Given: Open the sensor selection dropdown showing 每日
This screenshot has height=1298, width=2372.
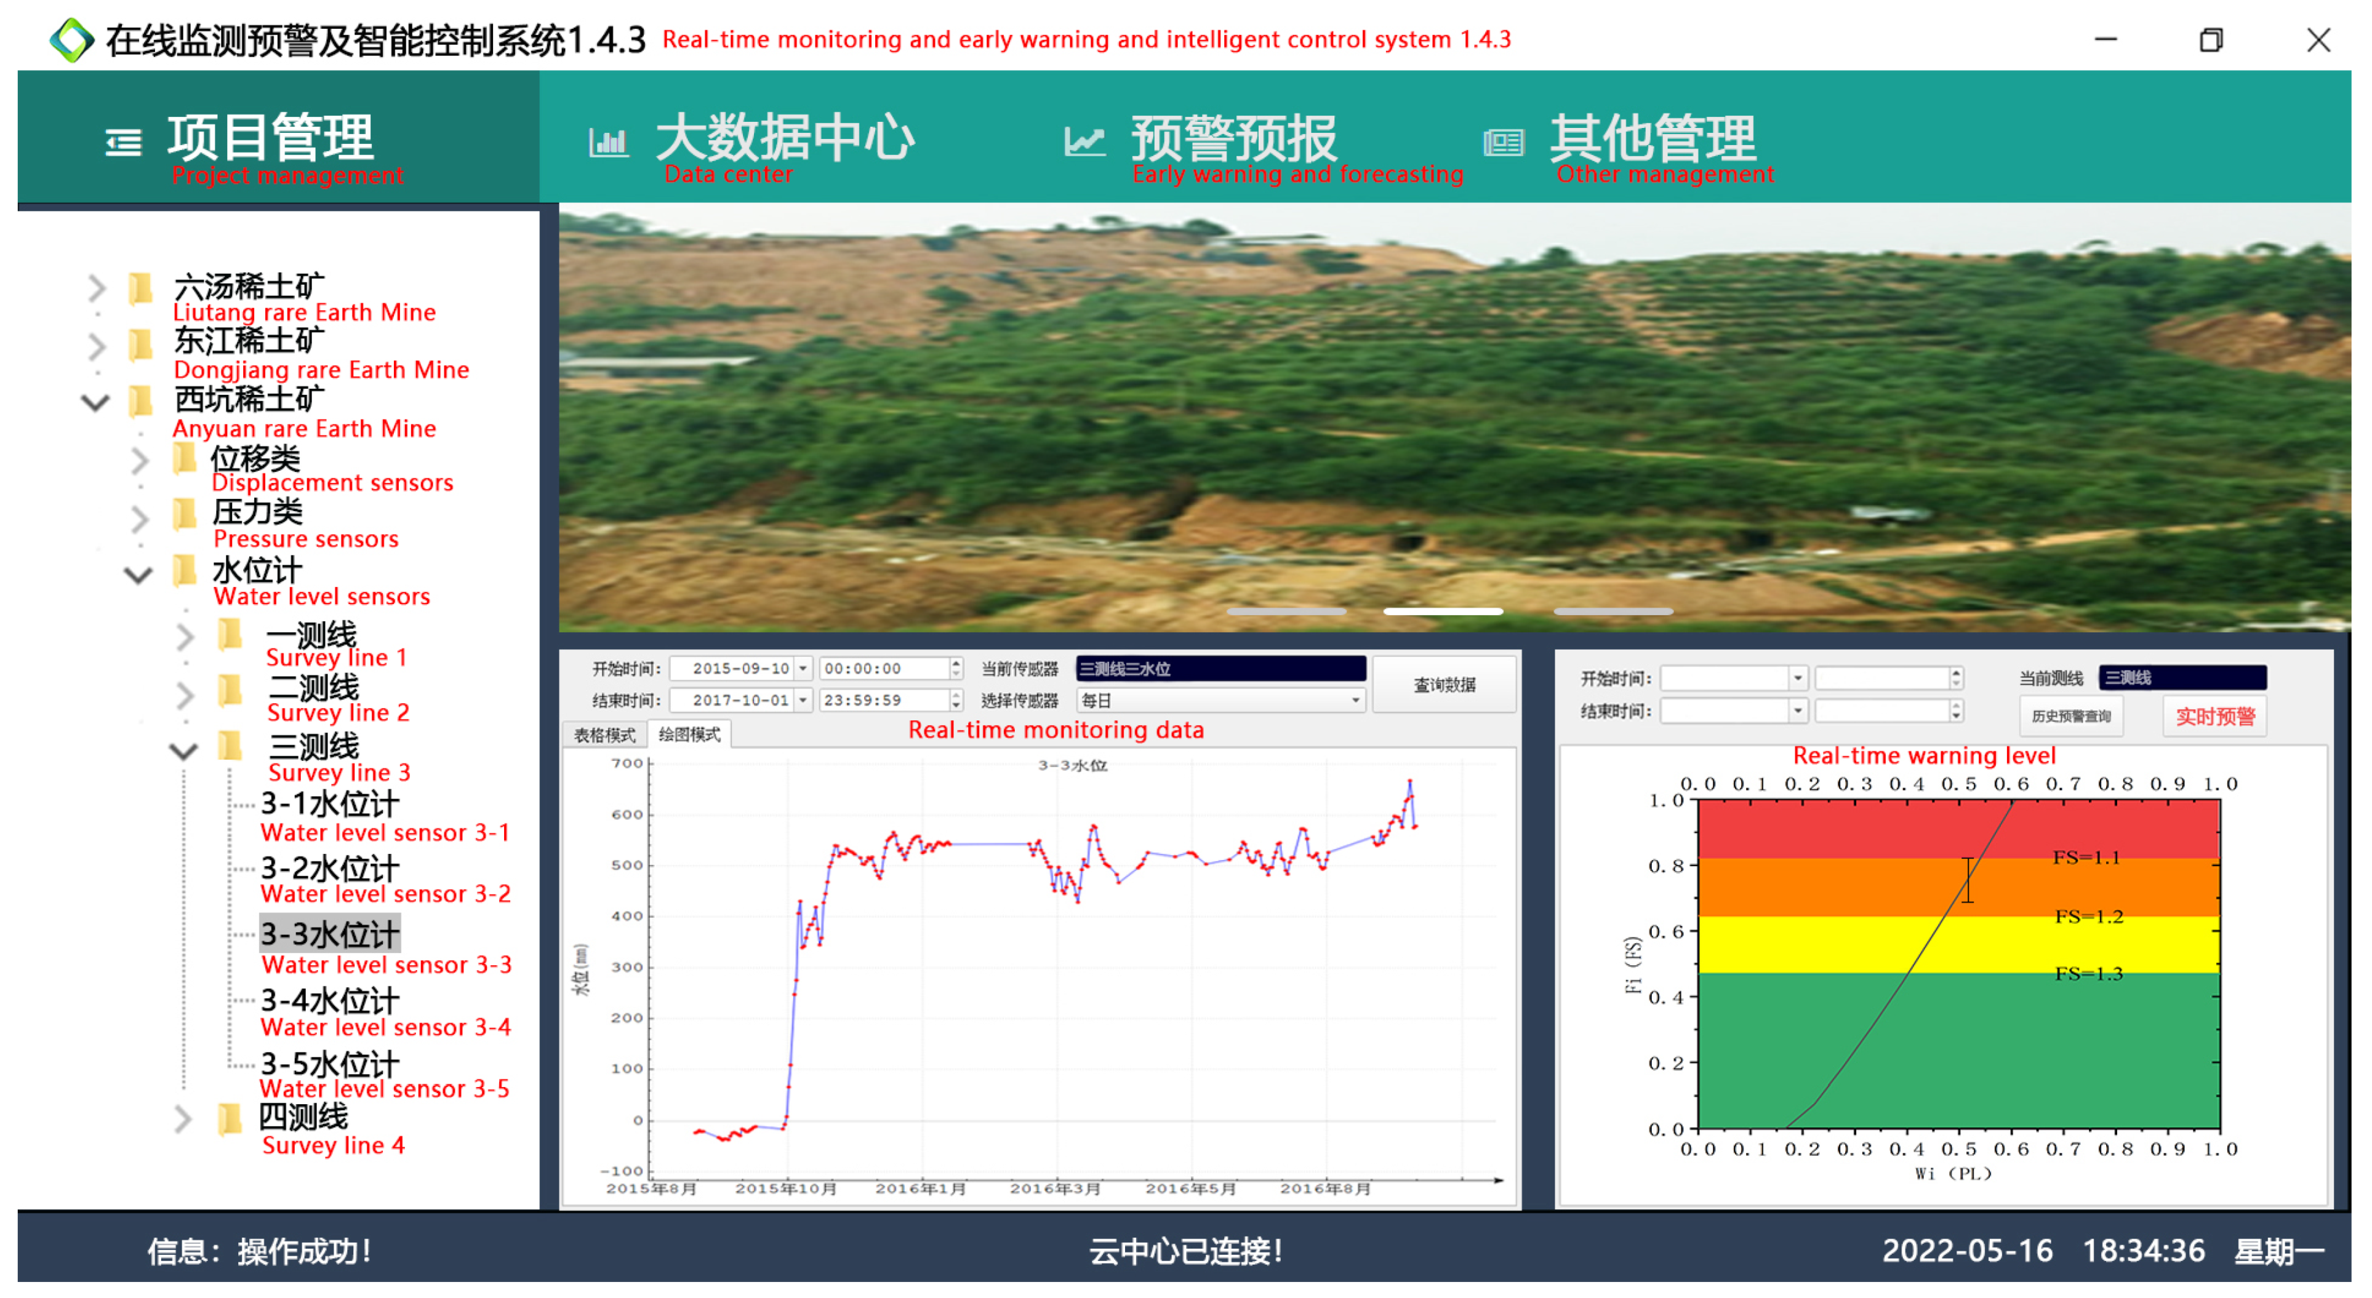Looking at the screenshot, I should pyautogui.click(x=1355, y=701).
